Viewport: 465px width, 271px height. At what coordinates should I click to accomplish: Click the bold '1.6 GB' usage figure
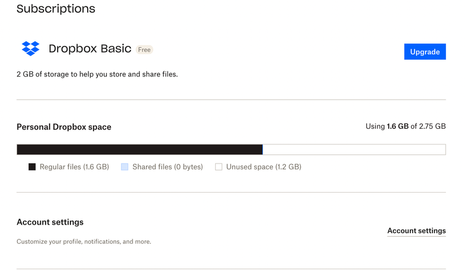[x=398, y=127]
